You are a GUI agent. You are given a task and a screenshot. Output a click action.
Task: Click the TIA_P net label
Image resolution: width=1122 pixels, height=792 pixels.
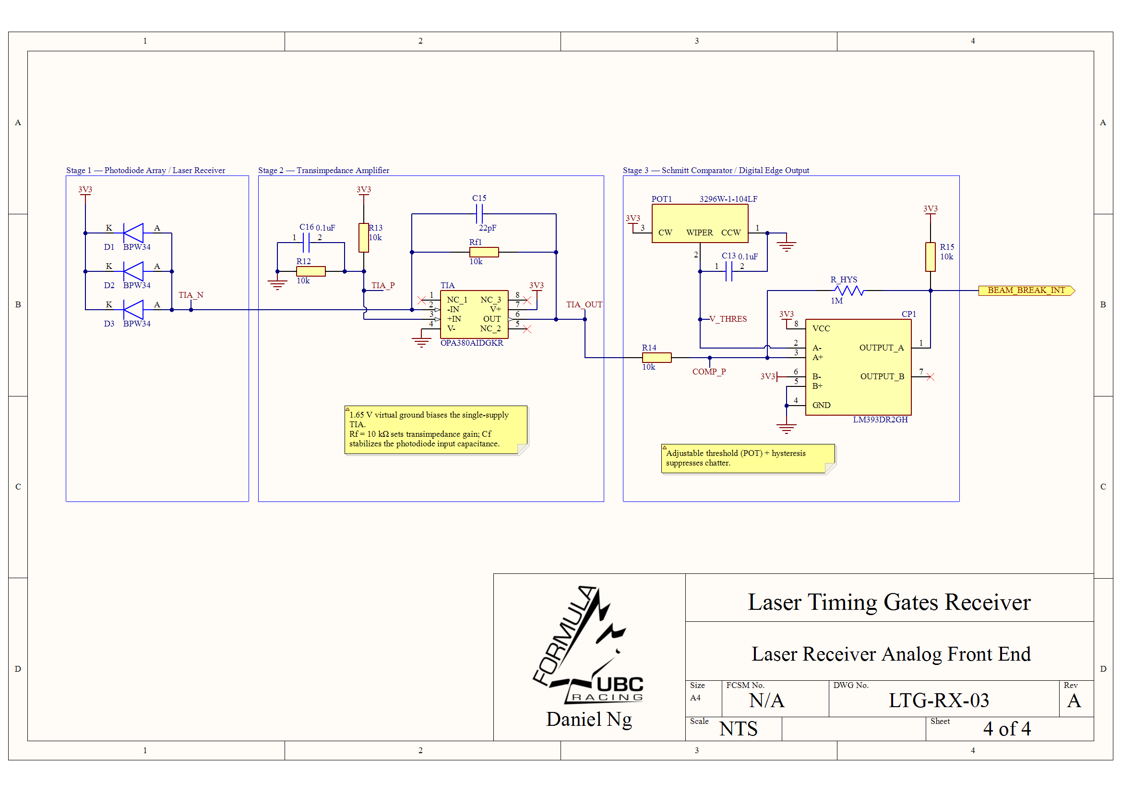[x=382, y=285]
